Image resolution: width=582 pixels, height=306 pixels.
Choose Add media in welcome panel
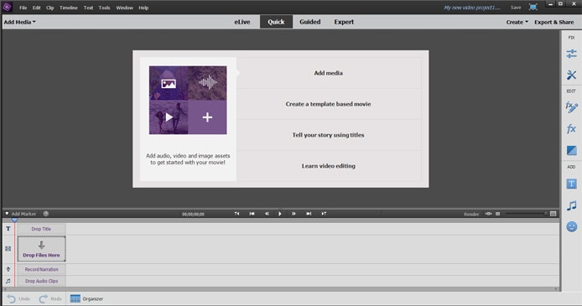[x=329, y=73]
